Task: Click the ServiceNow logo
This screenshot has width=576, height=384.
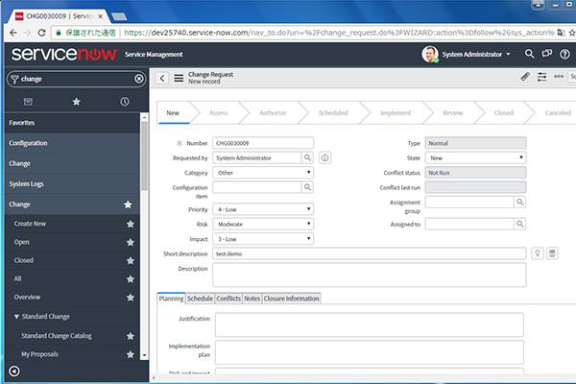Action: click(x=64, y=54)
